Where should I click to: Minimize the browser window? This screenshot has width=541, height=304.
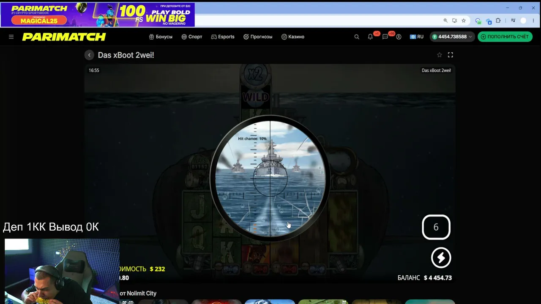(x=508, y=8)
